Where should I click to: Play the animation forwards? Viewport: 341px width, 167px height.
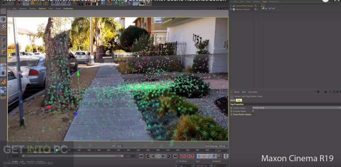(x=158, y=156)
